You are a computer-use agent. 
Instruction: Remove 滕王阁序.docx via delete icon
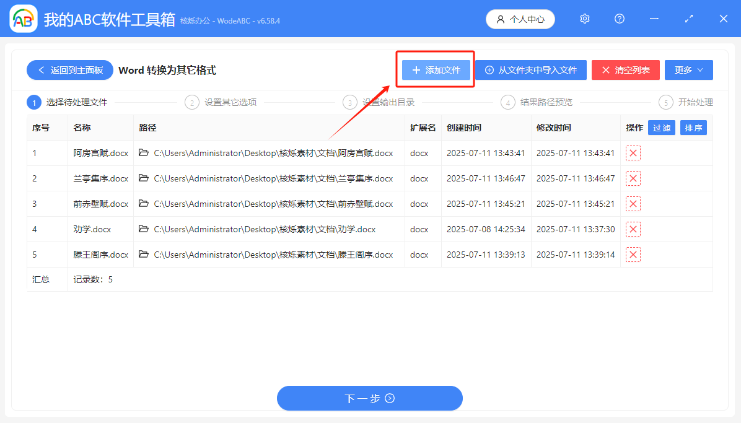point(633,254)
